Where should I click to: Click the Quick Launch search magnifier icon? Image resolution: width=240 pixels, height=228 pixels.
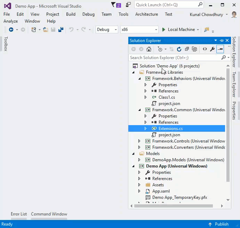[x=200, y=5]
